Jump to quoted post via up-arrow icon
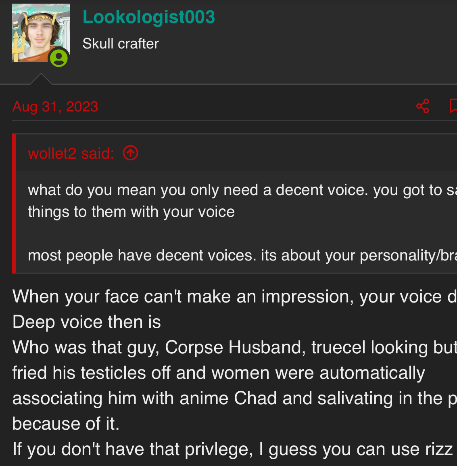The image size is (457, 466). click(x=130, y=153)
